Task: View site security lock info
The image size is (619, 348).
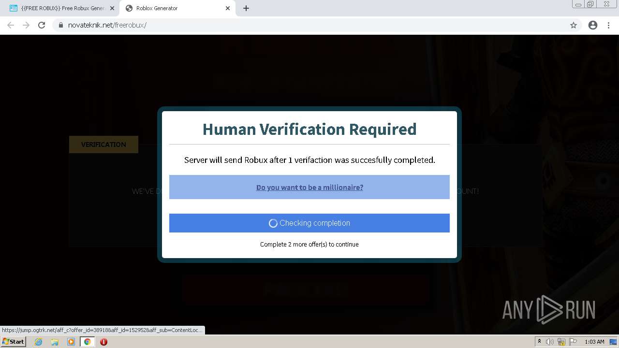Action: click(61, 25)
